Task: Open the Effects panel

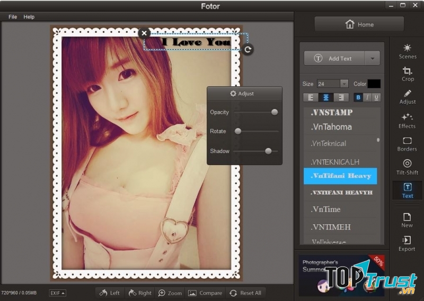Action: coord(407,121)
